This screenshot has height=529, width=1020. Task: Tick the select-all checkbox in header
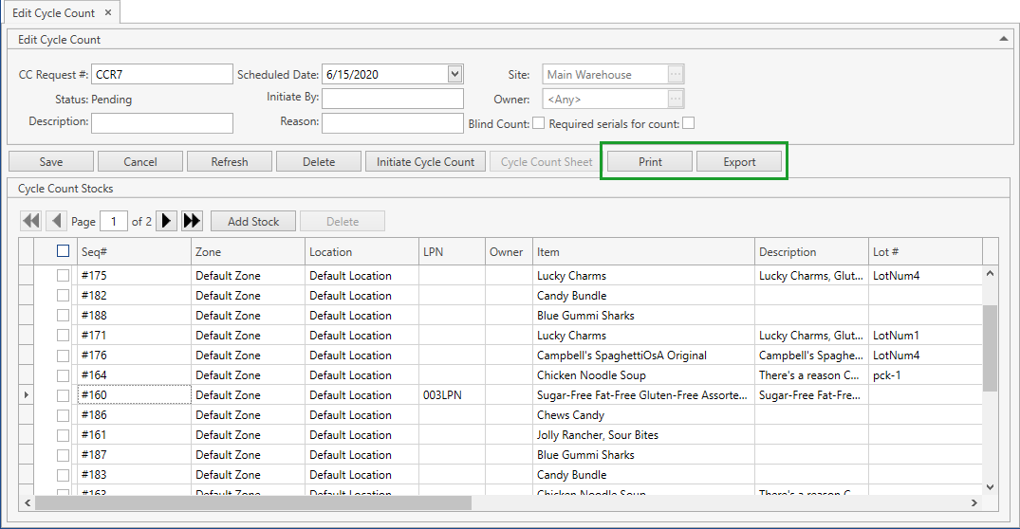point(64,251)
